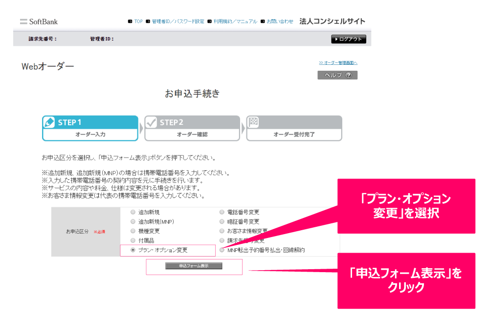
Task: Select the 付属品 radio button
Action: click(x=133, y=240)
